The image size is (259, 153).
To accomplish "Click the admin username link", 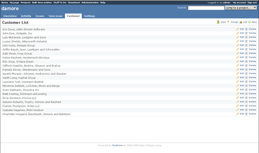I will pos(227,2).
